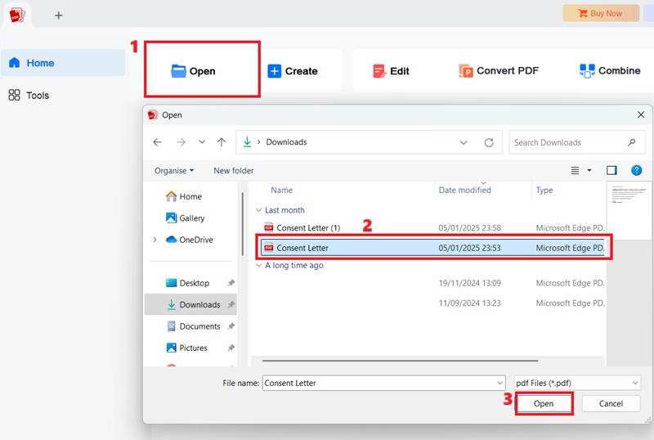Click the Buy Now button

click(600, 13)
